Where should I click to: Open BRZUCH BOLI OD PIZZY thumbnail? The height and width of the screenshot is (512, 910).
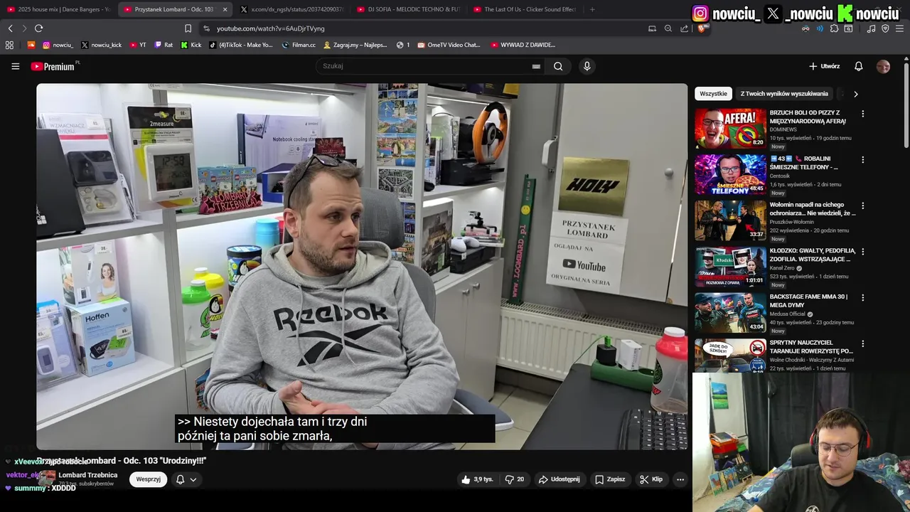[730, 129]
